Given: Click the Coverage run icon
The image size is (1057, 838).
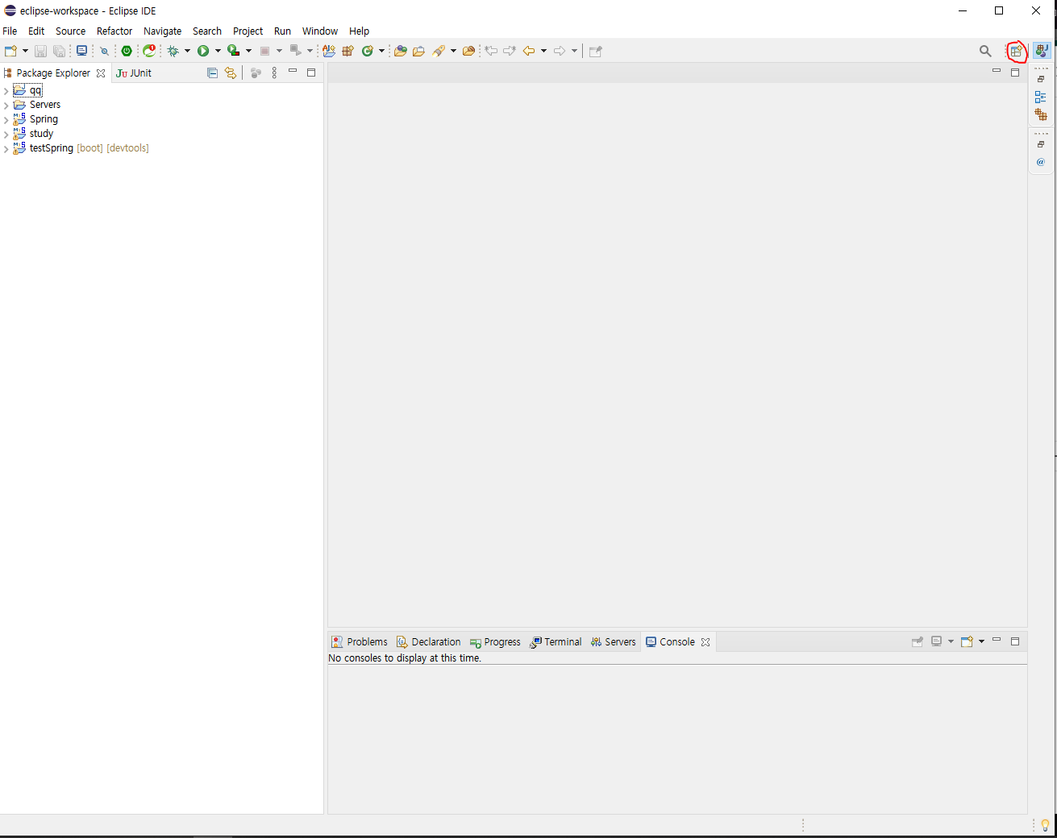Looking at the screenshot, I should tap(234, 51).
